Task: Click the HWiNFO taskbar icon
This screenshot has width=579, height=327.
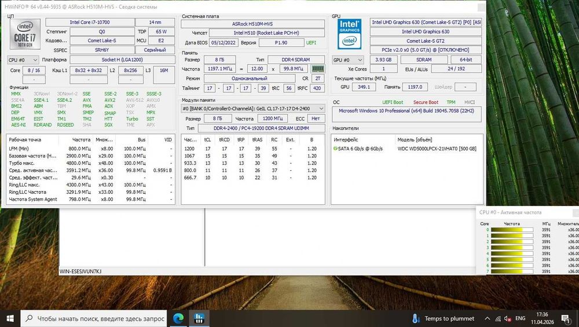Action: click(199, 318)
